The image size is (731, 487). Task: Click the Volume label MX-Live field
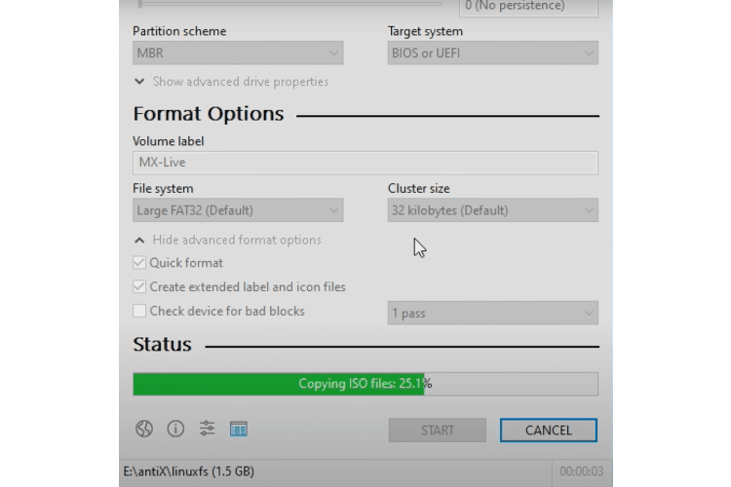(x=365, y=163)
